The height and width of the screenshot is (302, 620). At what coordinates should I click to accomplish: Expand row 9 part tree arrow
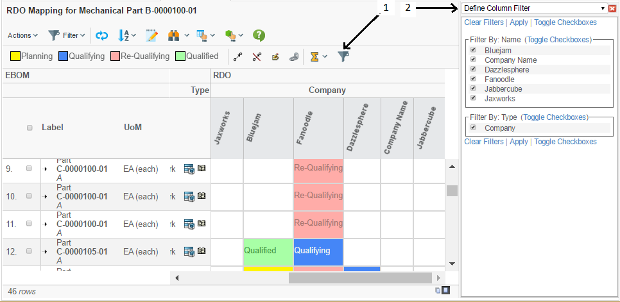(x=45, y=169)
